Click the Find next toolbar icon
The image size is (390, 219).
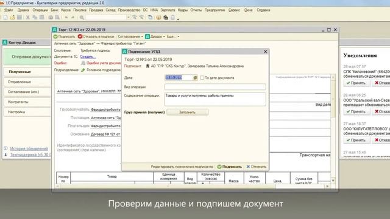(x=135, y=18)
